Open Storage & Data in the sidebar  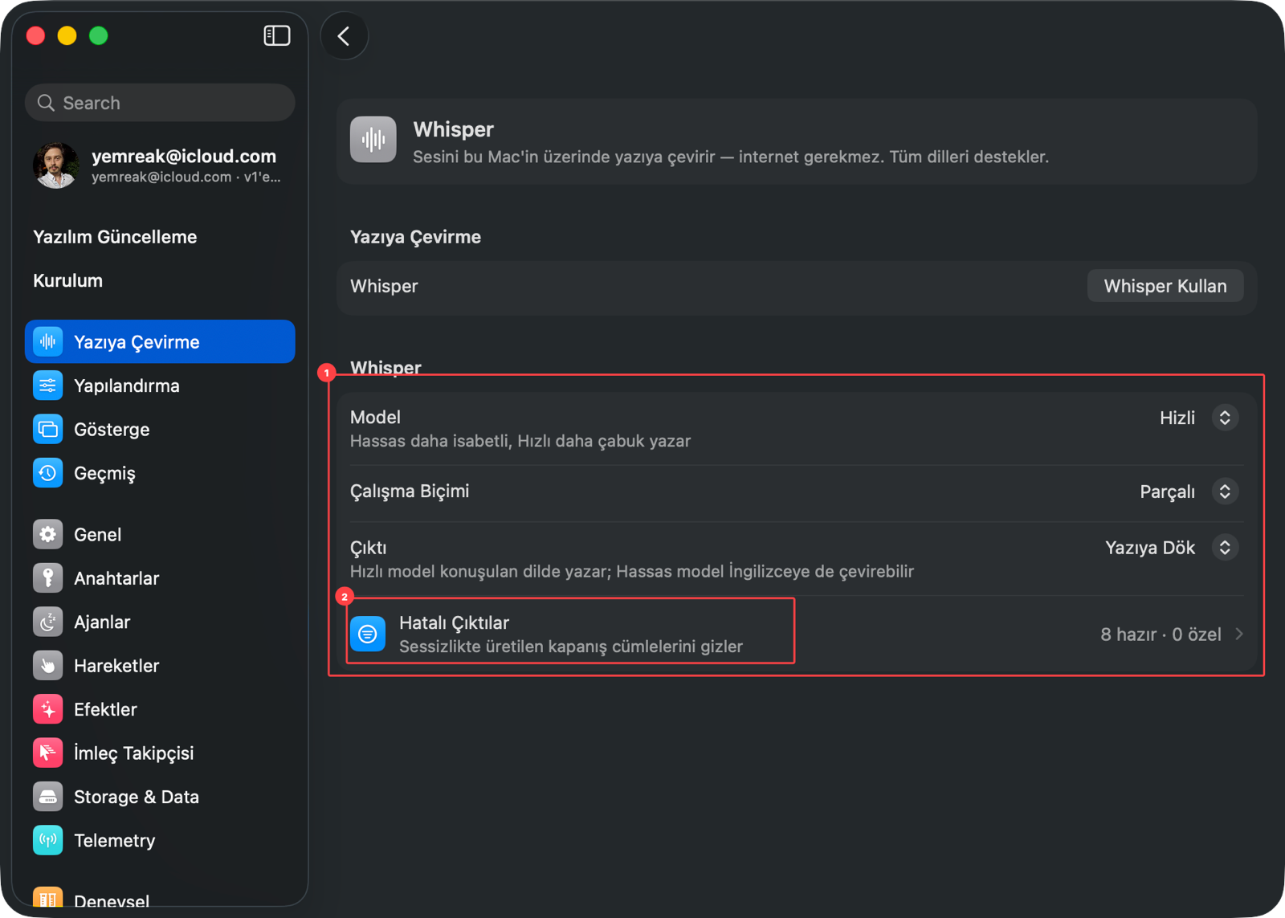click(160, 797)
